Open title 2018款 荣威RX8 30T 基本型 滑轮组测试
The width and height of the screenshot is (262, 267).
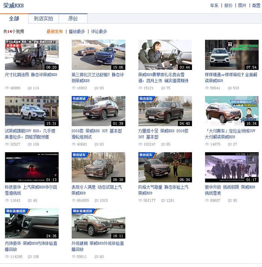point(97,134)
